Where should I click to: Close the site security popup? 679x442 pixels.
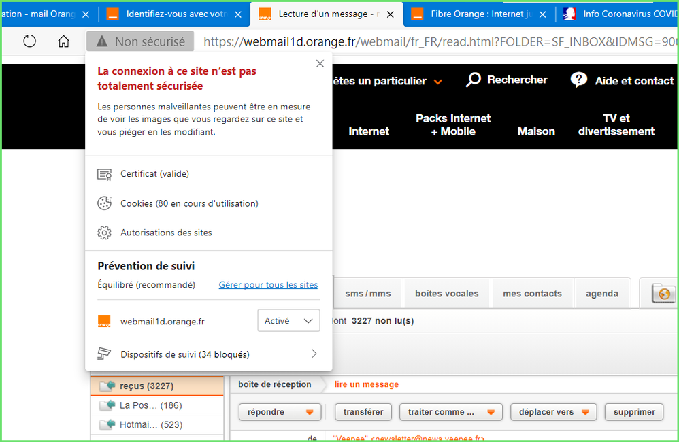tap(320, 63)
